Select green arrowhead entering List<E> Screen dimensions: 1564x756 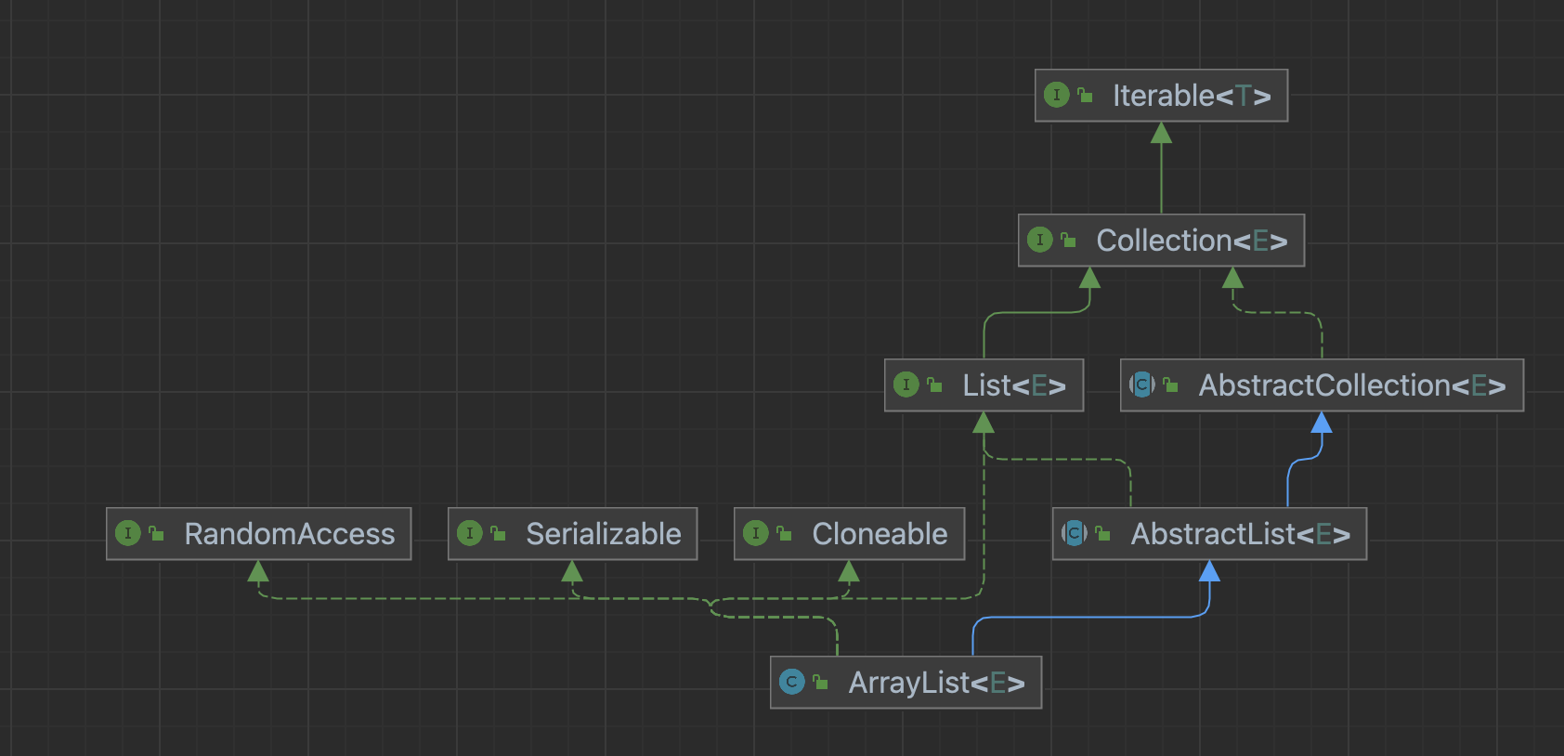tap(984, 423)
